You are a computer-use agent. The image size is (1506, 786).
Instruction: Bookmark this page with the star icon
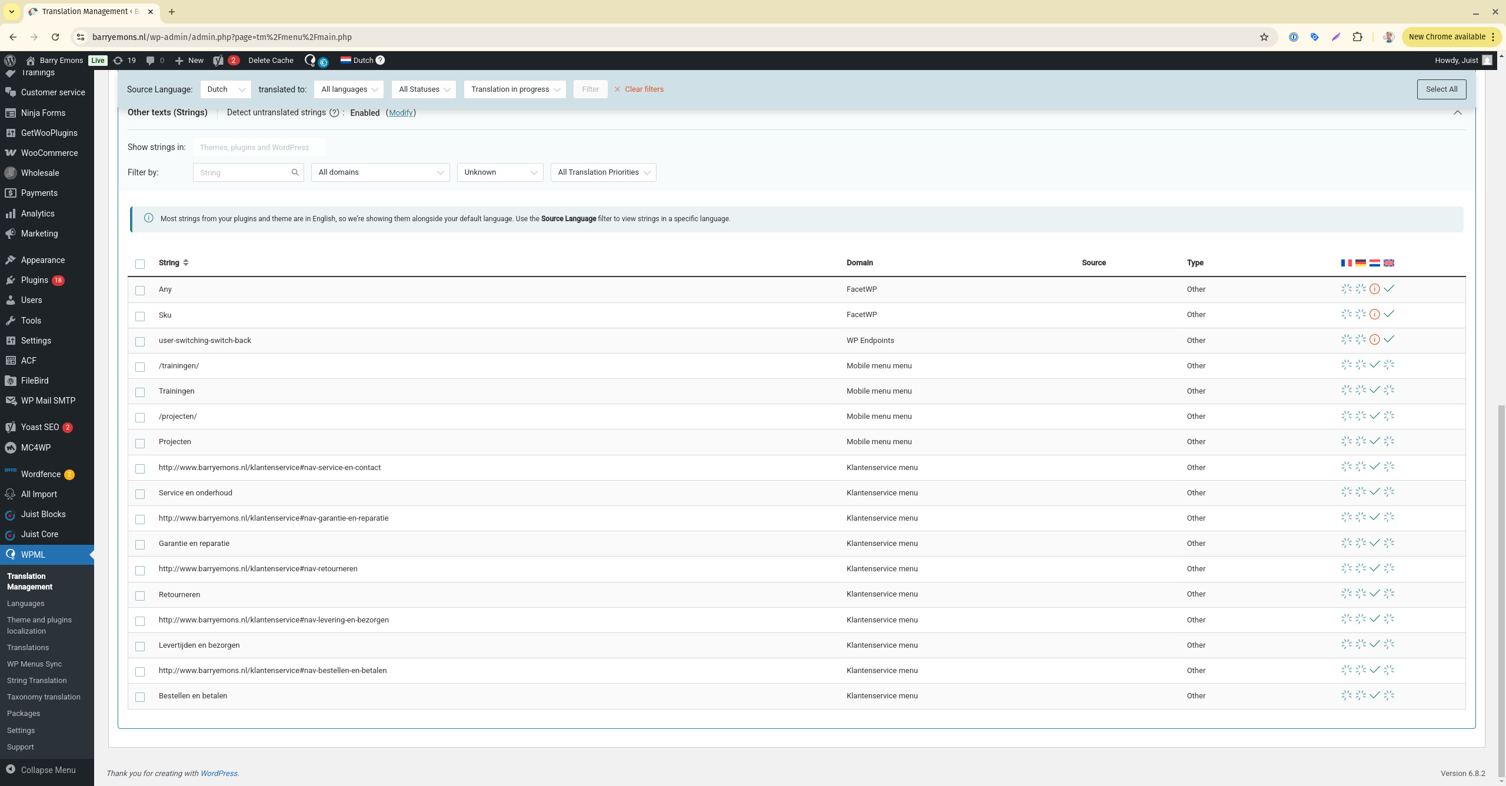(1264, 37)
